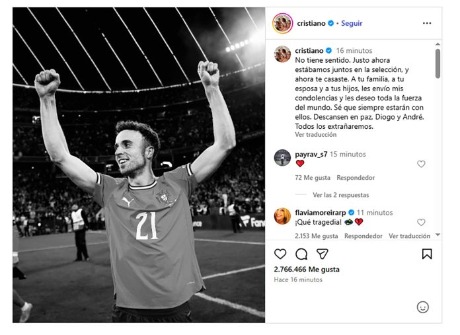View the 2.766.466 Me gusta list
Viewport: 460px width, 335px height.
[x=307, y=270]
